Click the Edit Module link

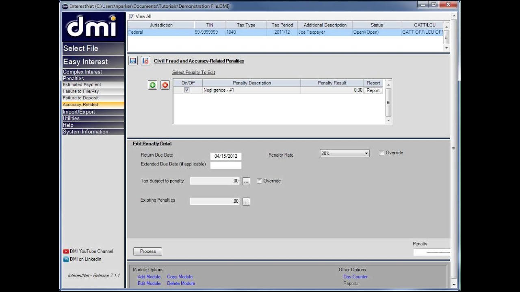149,283
